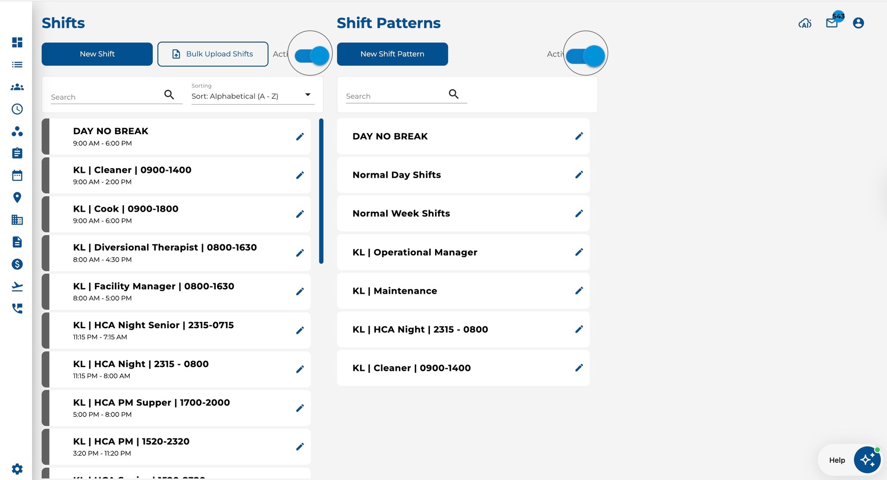The image size is (887, 480).
Task: Open the list view sidebar icon
Action: click(17, 65)
